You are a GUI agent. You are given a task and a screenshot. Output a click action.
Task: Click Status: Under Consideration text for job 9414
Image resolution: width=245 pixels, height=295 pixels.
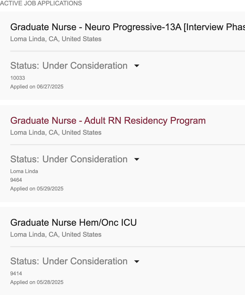click(x=69, y=261)
